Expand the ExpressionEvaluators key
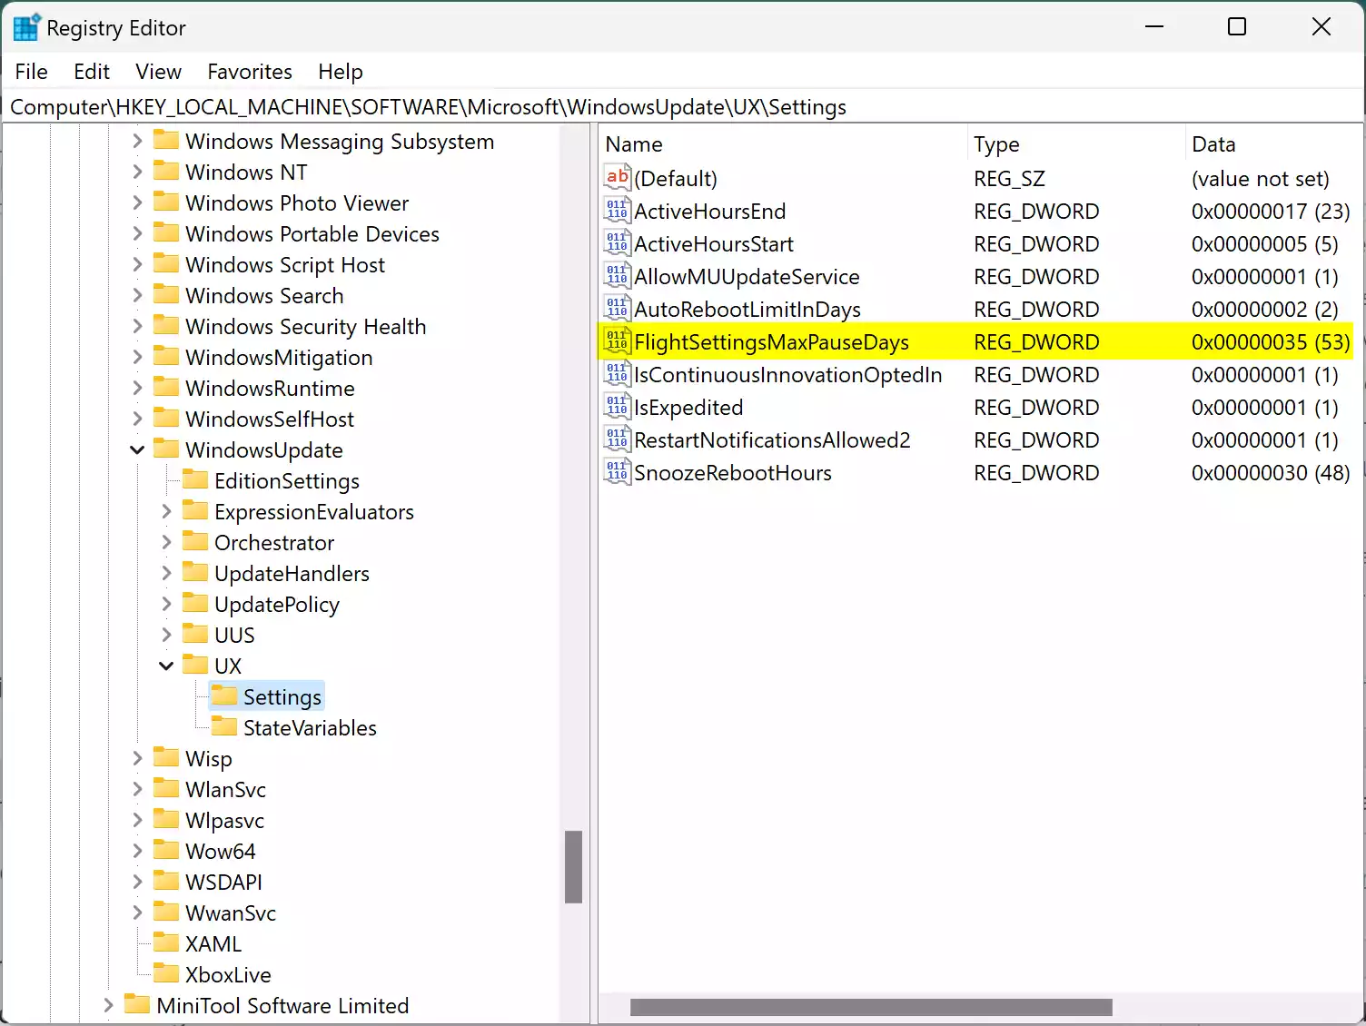 166,511
